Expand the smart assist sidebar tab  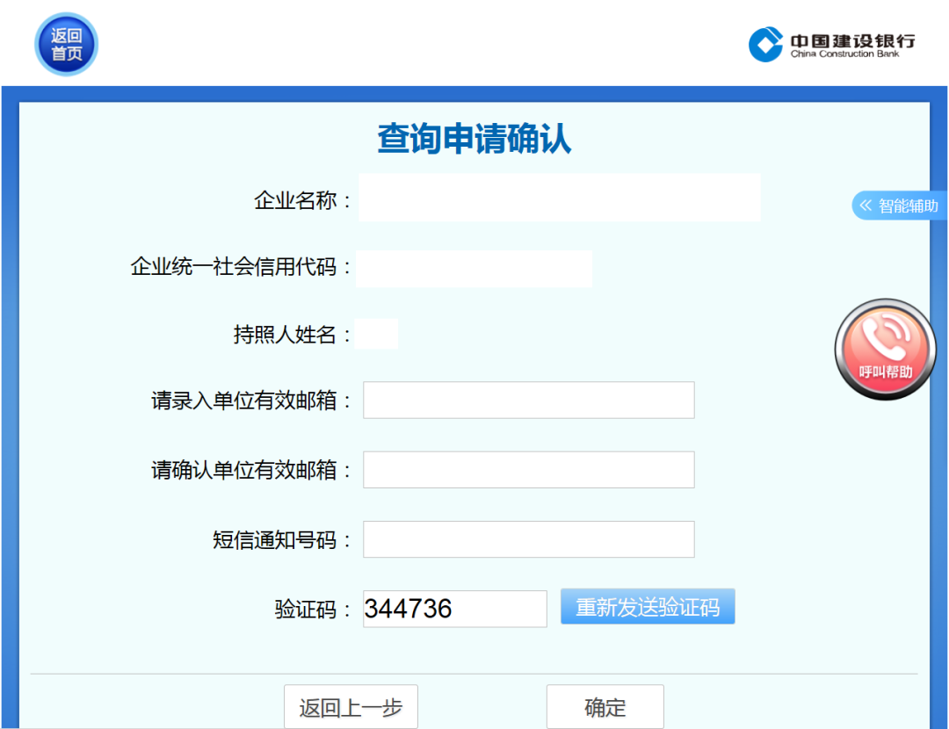(x=901, y=206)
